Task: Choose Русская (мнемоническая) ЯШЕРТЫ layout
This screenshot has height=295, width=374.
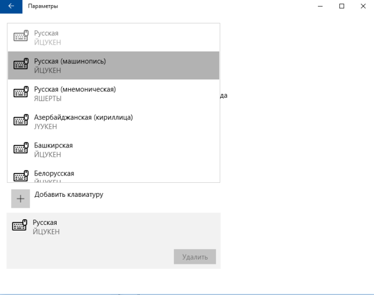Action: point(75,93)
